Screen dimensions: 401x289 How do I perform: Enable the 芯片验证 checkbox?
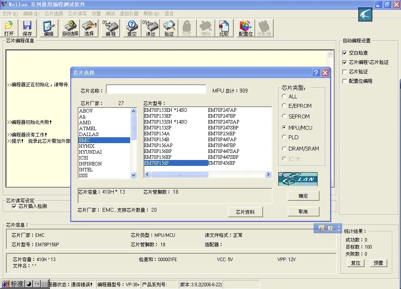(345, 72)
